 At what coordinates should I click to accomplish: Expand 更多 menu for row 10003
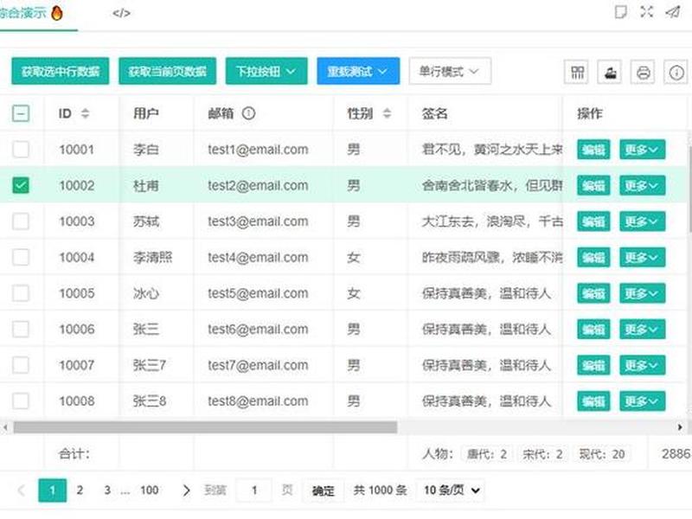click(x=642, y=221)
